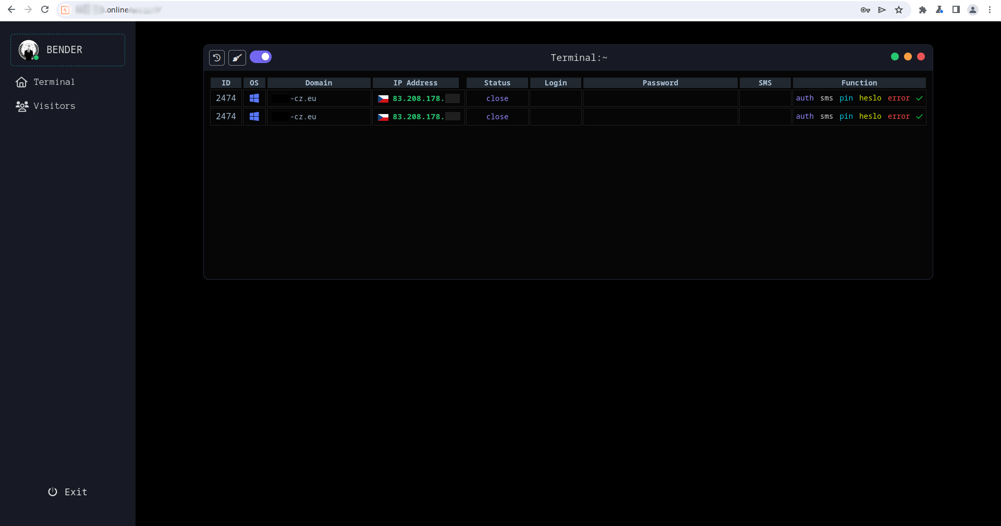The image size is (1001, 526).
Task: Click the Czech flag in first row
Action: pyautogui.click(x=383, y=98)
